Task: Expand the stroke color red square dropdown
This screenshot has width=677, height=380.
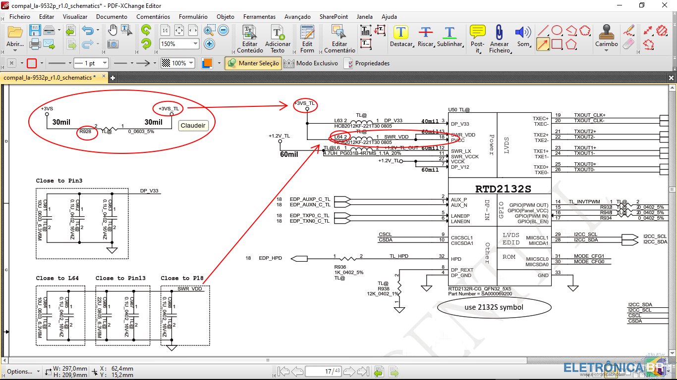Action: (42, 63)
